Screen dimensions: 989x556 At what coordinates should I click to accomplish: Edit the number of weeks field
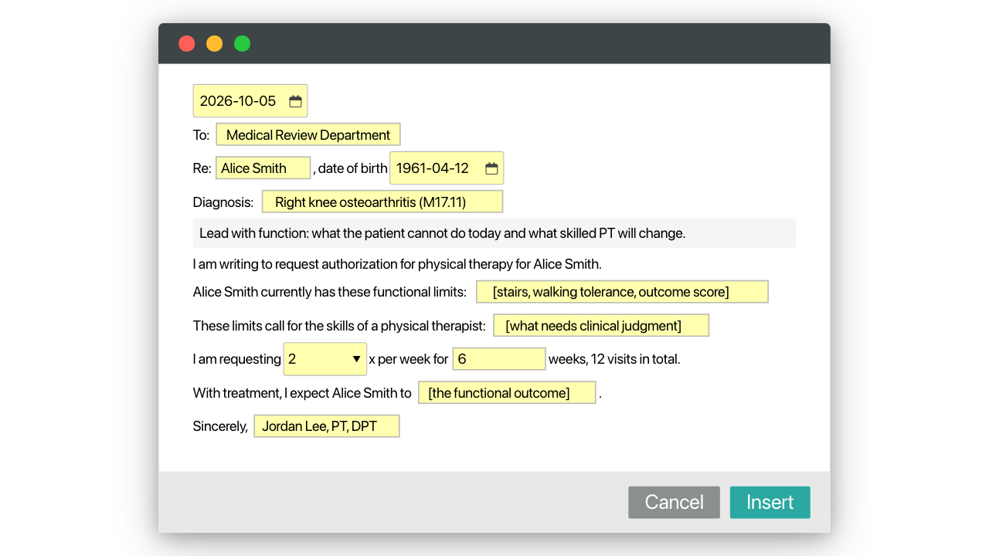click(x=499, y=359)
